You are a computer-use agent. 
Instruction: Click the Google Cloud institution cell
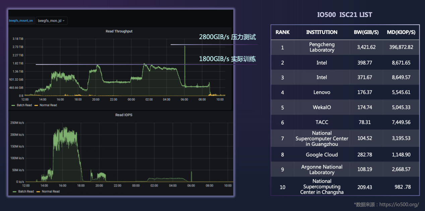(x=322, y=155)
